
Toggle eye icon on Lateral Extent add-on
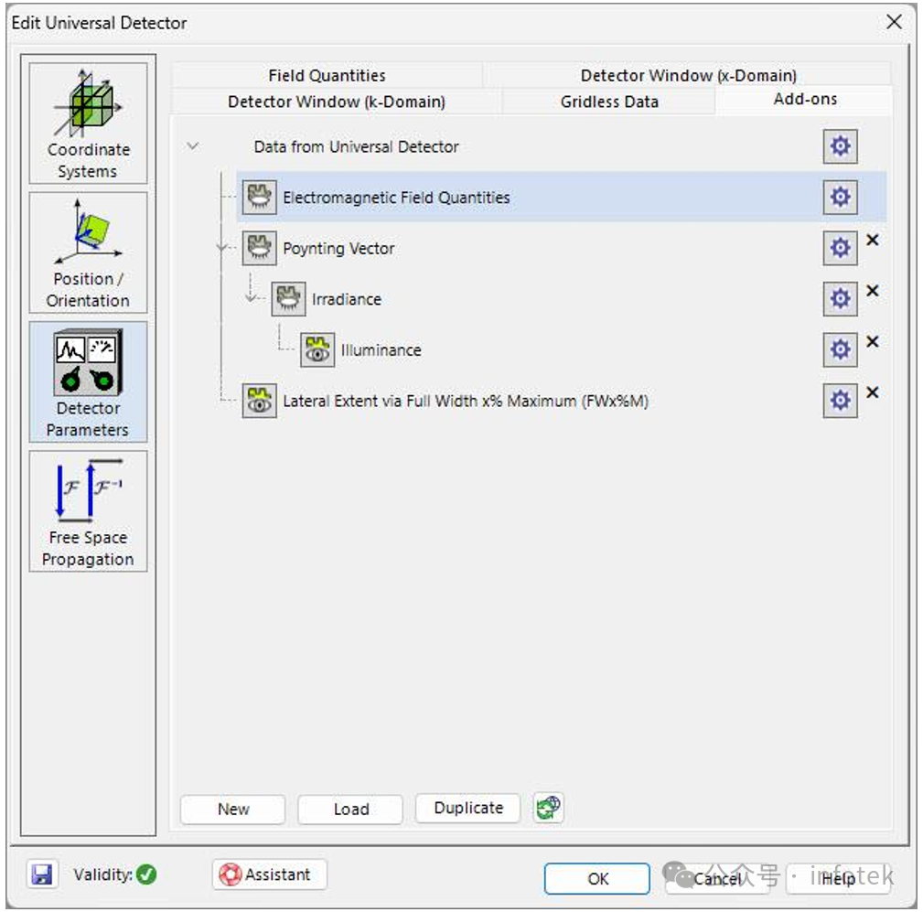[261, 399]
